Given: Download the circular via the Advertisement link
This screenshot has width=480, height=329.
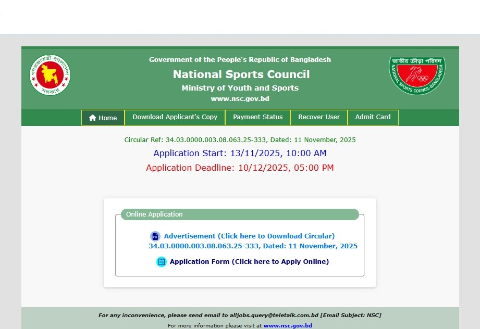Looking at the screenshot, I should click(x=249, y=236).
